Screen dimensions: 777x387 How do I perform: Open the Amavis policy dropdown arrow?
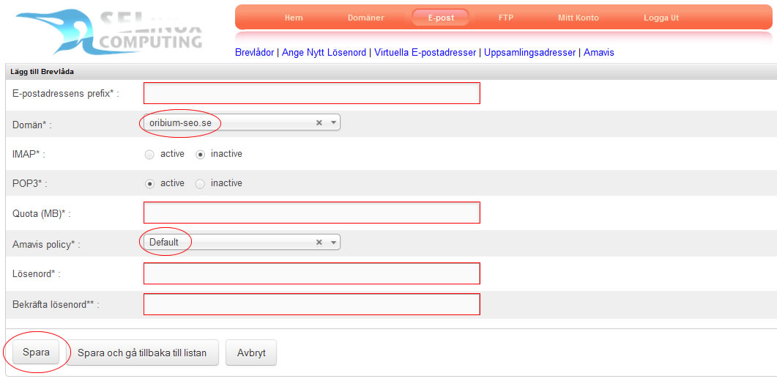pyautogui.click(x=333, y=242)
